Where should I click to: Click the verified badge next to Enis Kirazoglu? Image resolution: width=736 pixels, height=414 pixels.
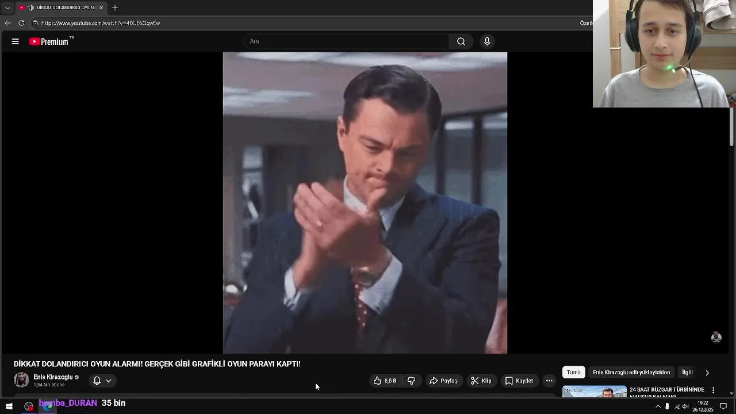click(x=76, y=377)
